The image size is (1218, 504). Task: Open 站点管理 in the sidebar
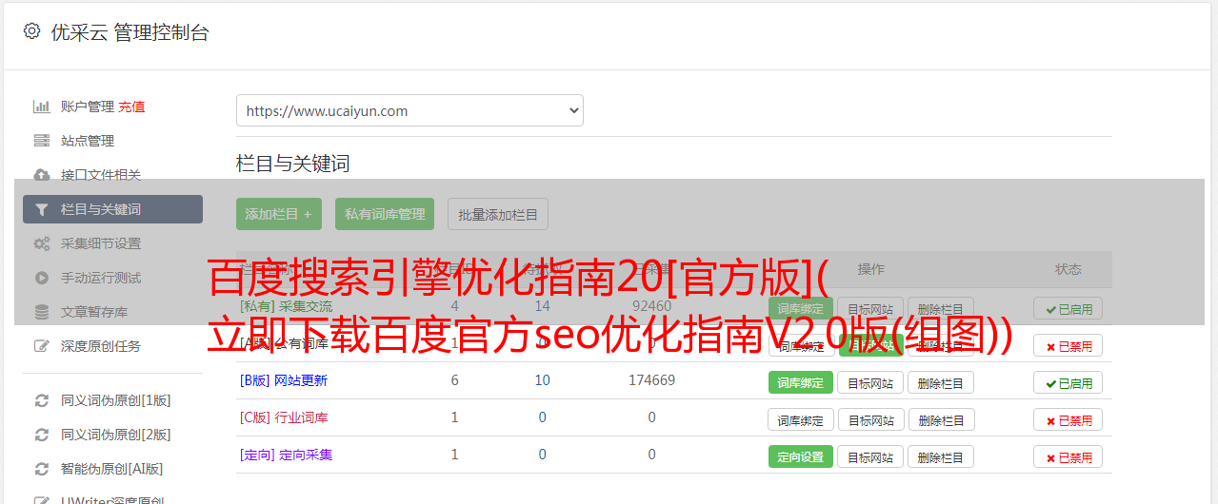(88, 141)
